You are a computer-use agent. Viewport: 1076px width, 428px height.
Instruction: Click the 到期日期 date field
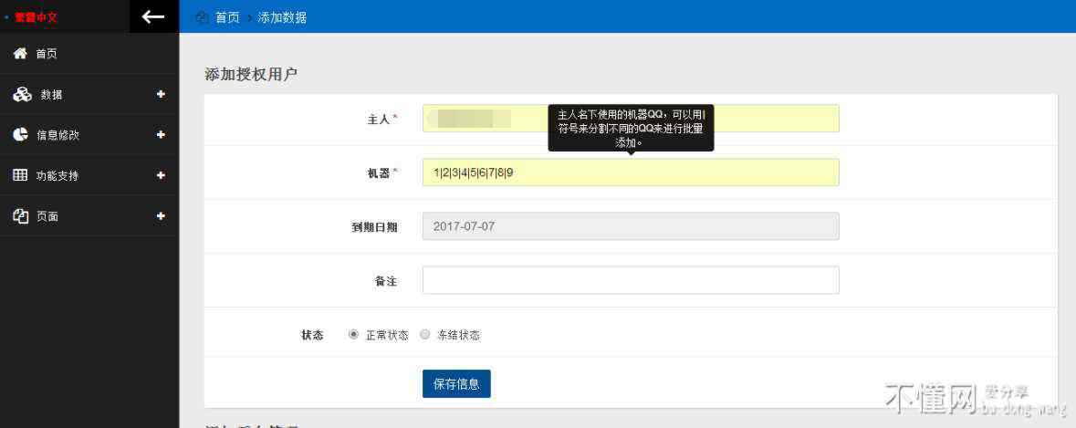pos(631,225)
